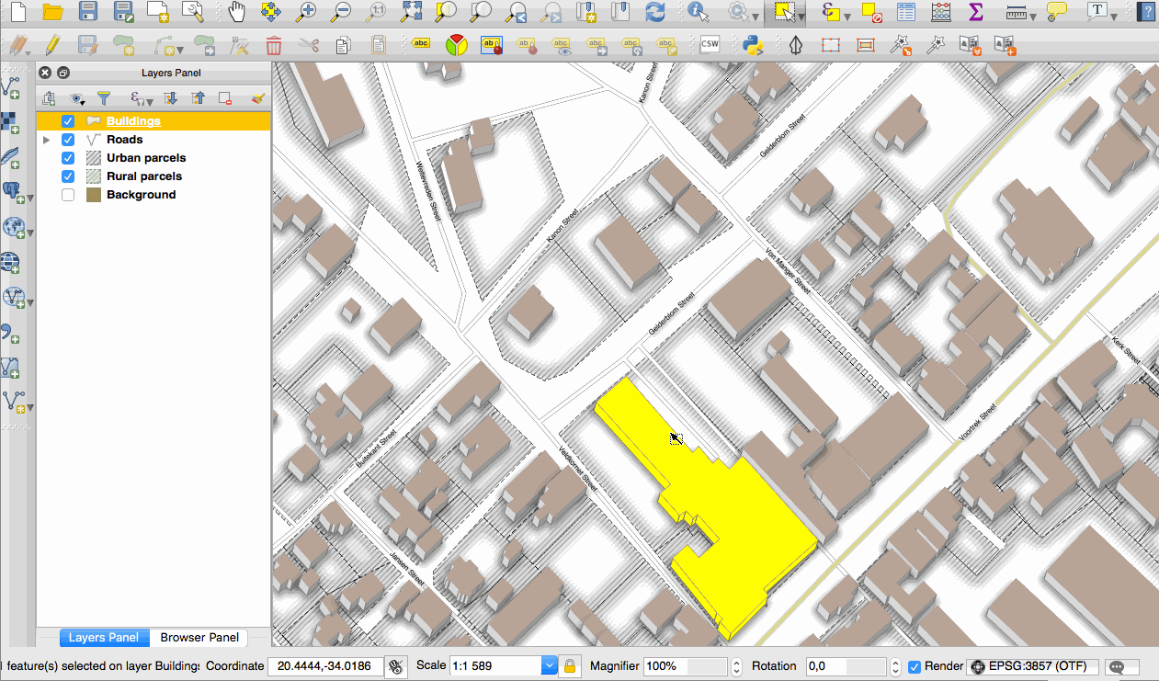Screen dimensions: 1159x681
Task: Click the EPSG:3857 CRS button
Action: pos(1032,666)
